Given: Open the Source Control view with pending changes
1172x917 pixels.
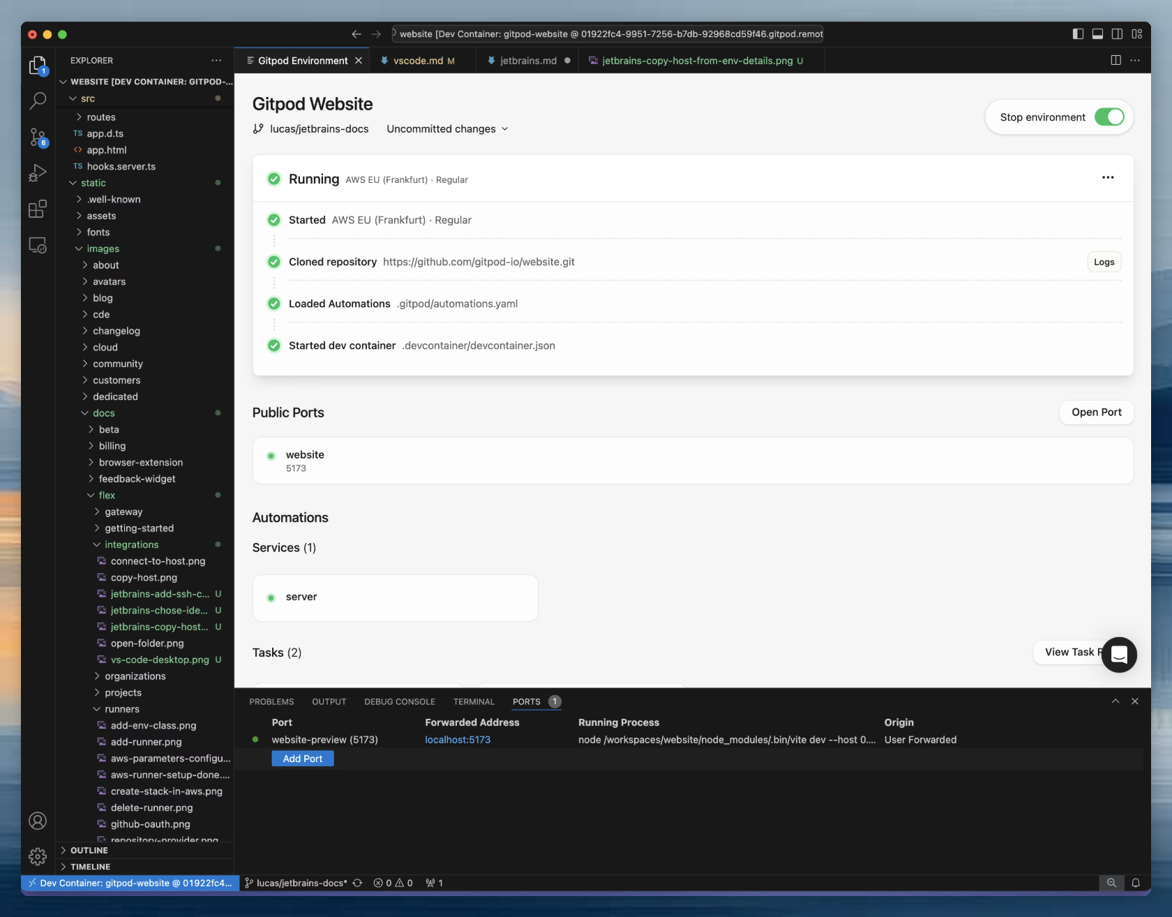Looking at the screenshot, I should tap(38, 137).
